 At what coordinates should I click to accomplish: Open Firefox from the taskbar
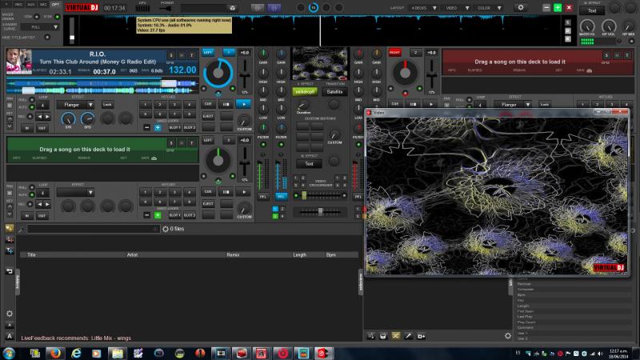click(55, 353)
